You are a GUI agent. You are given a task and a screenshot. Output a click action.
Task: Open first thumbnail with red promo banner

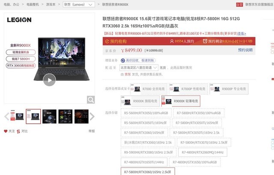pyautogui.click(x=17, y=116)
